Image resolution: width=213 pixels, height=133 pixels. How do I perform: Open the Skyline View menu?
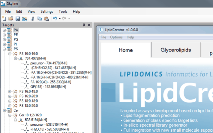(x=31, y=12)
